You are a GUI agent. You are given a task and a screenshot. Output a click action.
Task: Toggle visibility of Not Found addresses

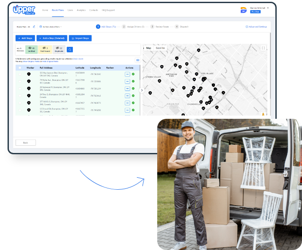(x=45, y=50)
